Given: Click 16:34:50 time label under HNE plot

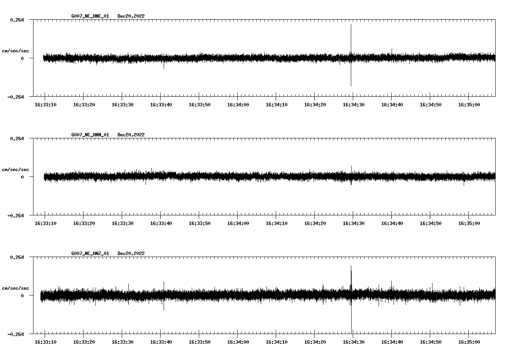Looking at the screenshot, I should pos(431,105).
